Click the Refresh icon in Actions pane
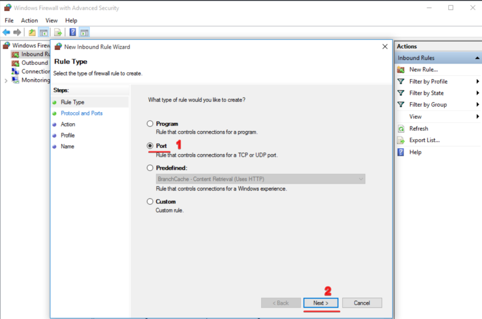 [x=401, y=129]
